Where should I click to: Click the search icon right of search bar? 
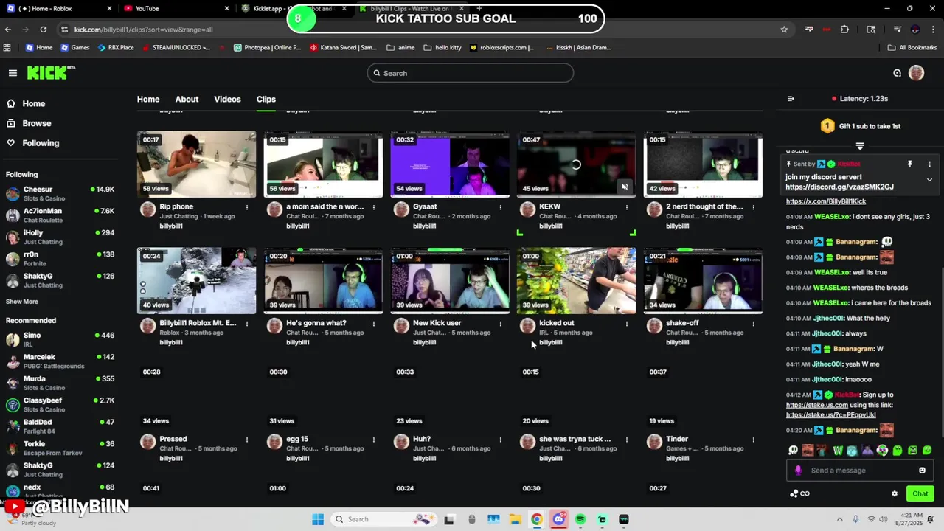click(897, 73)
